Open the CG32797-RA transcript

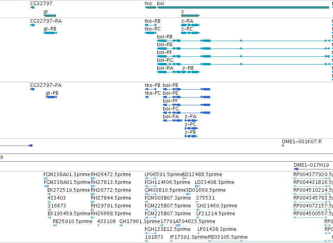click(x=32, y=25)
